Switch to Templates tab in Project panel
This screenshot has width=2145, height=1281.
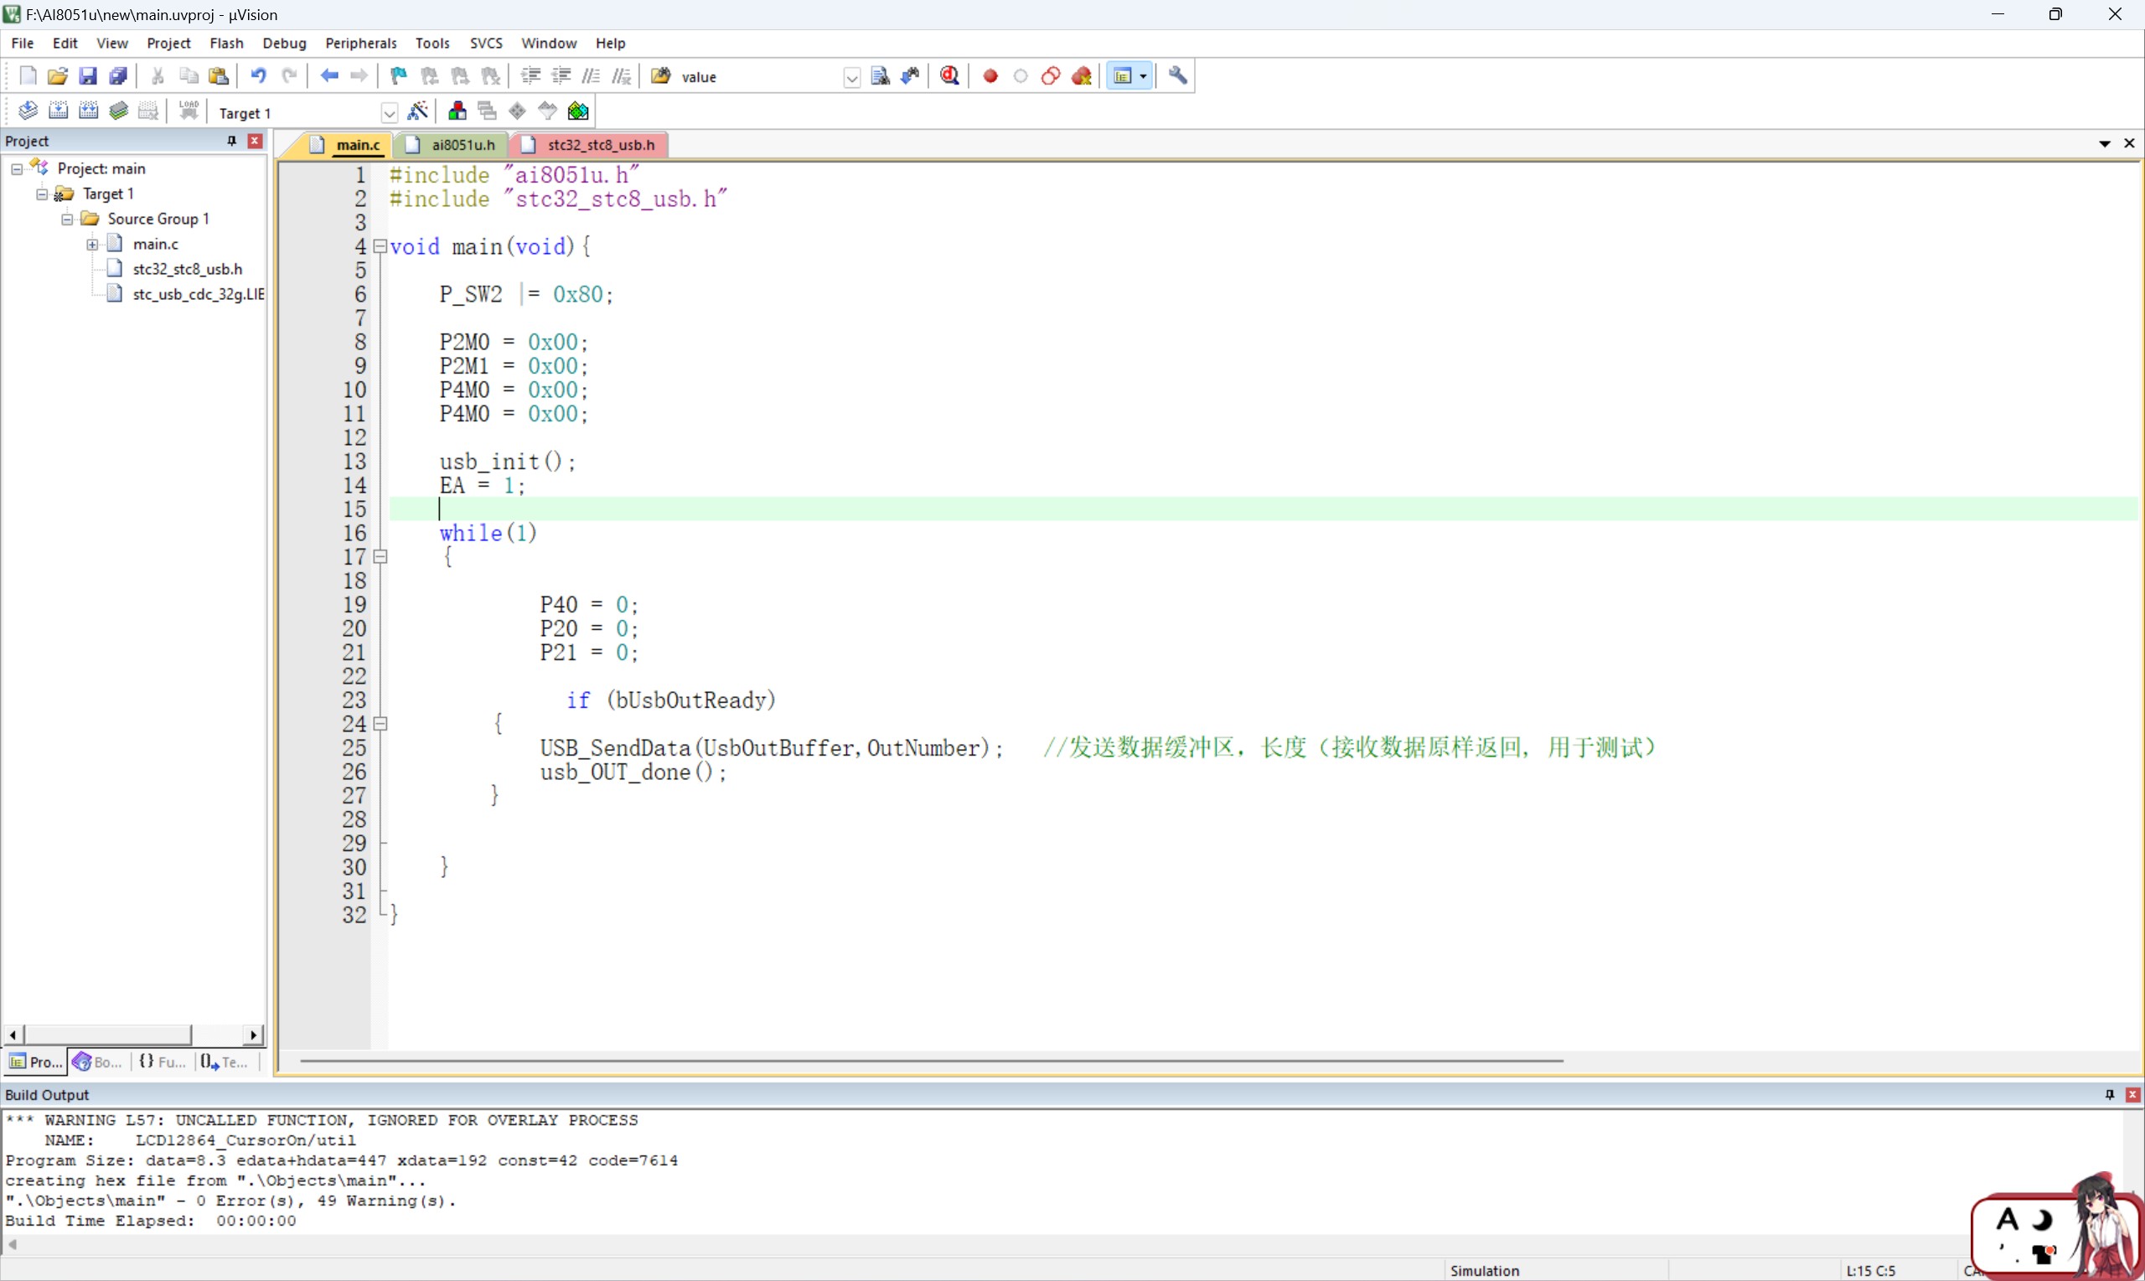coord(225,1062)
